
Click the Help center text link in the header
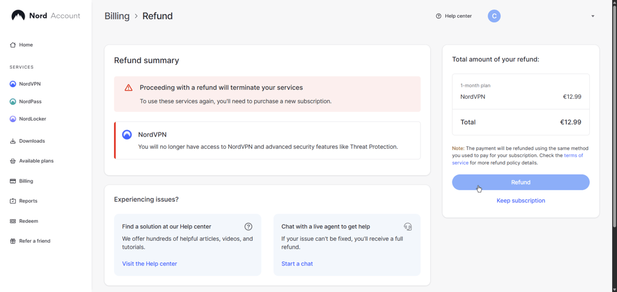tap(458, 16)
